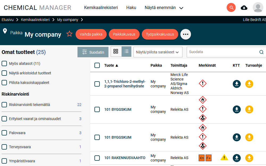
Task: Mark My company as favorite star
Action: click(x=69, y=34)
